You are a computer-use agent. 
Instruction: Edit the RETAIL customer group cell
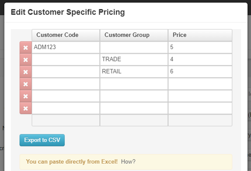[134, 72]
